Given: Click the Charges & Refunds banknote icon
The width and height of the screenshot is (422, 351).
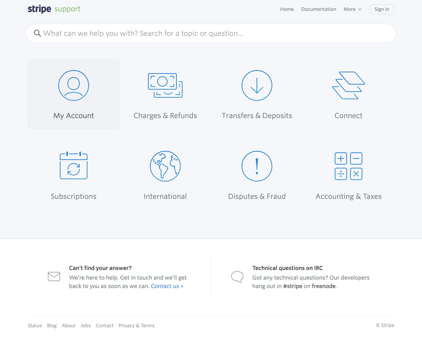Looking at the screenshot, I should [165, 85].
